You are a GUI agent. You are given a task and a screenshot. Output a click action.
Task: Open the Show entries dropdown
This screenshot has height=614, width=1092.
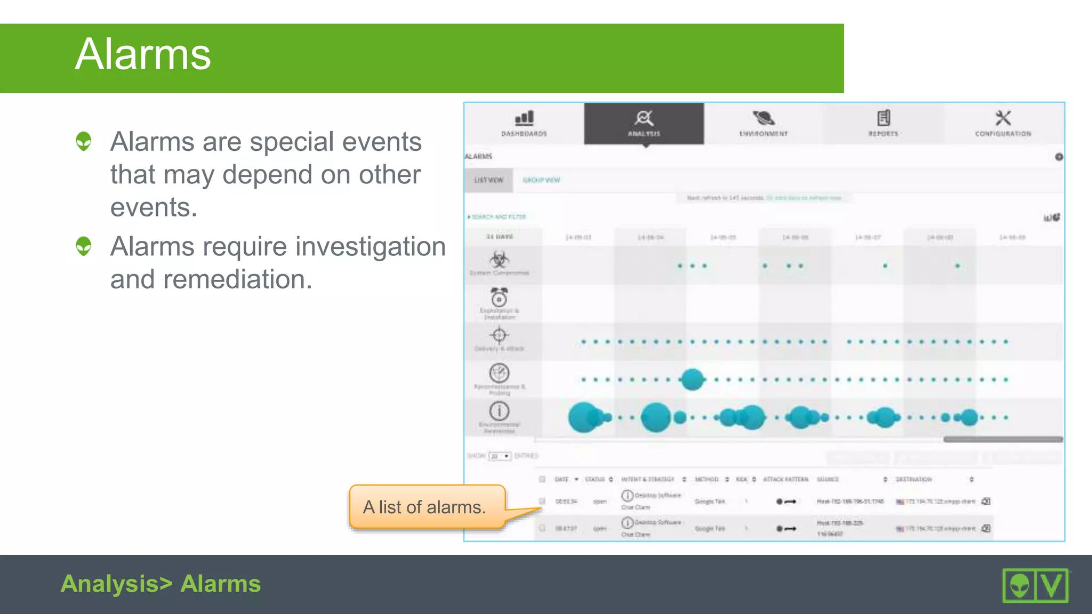pyautogui.click(x=500, y=456)
